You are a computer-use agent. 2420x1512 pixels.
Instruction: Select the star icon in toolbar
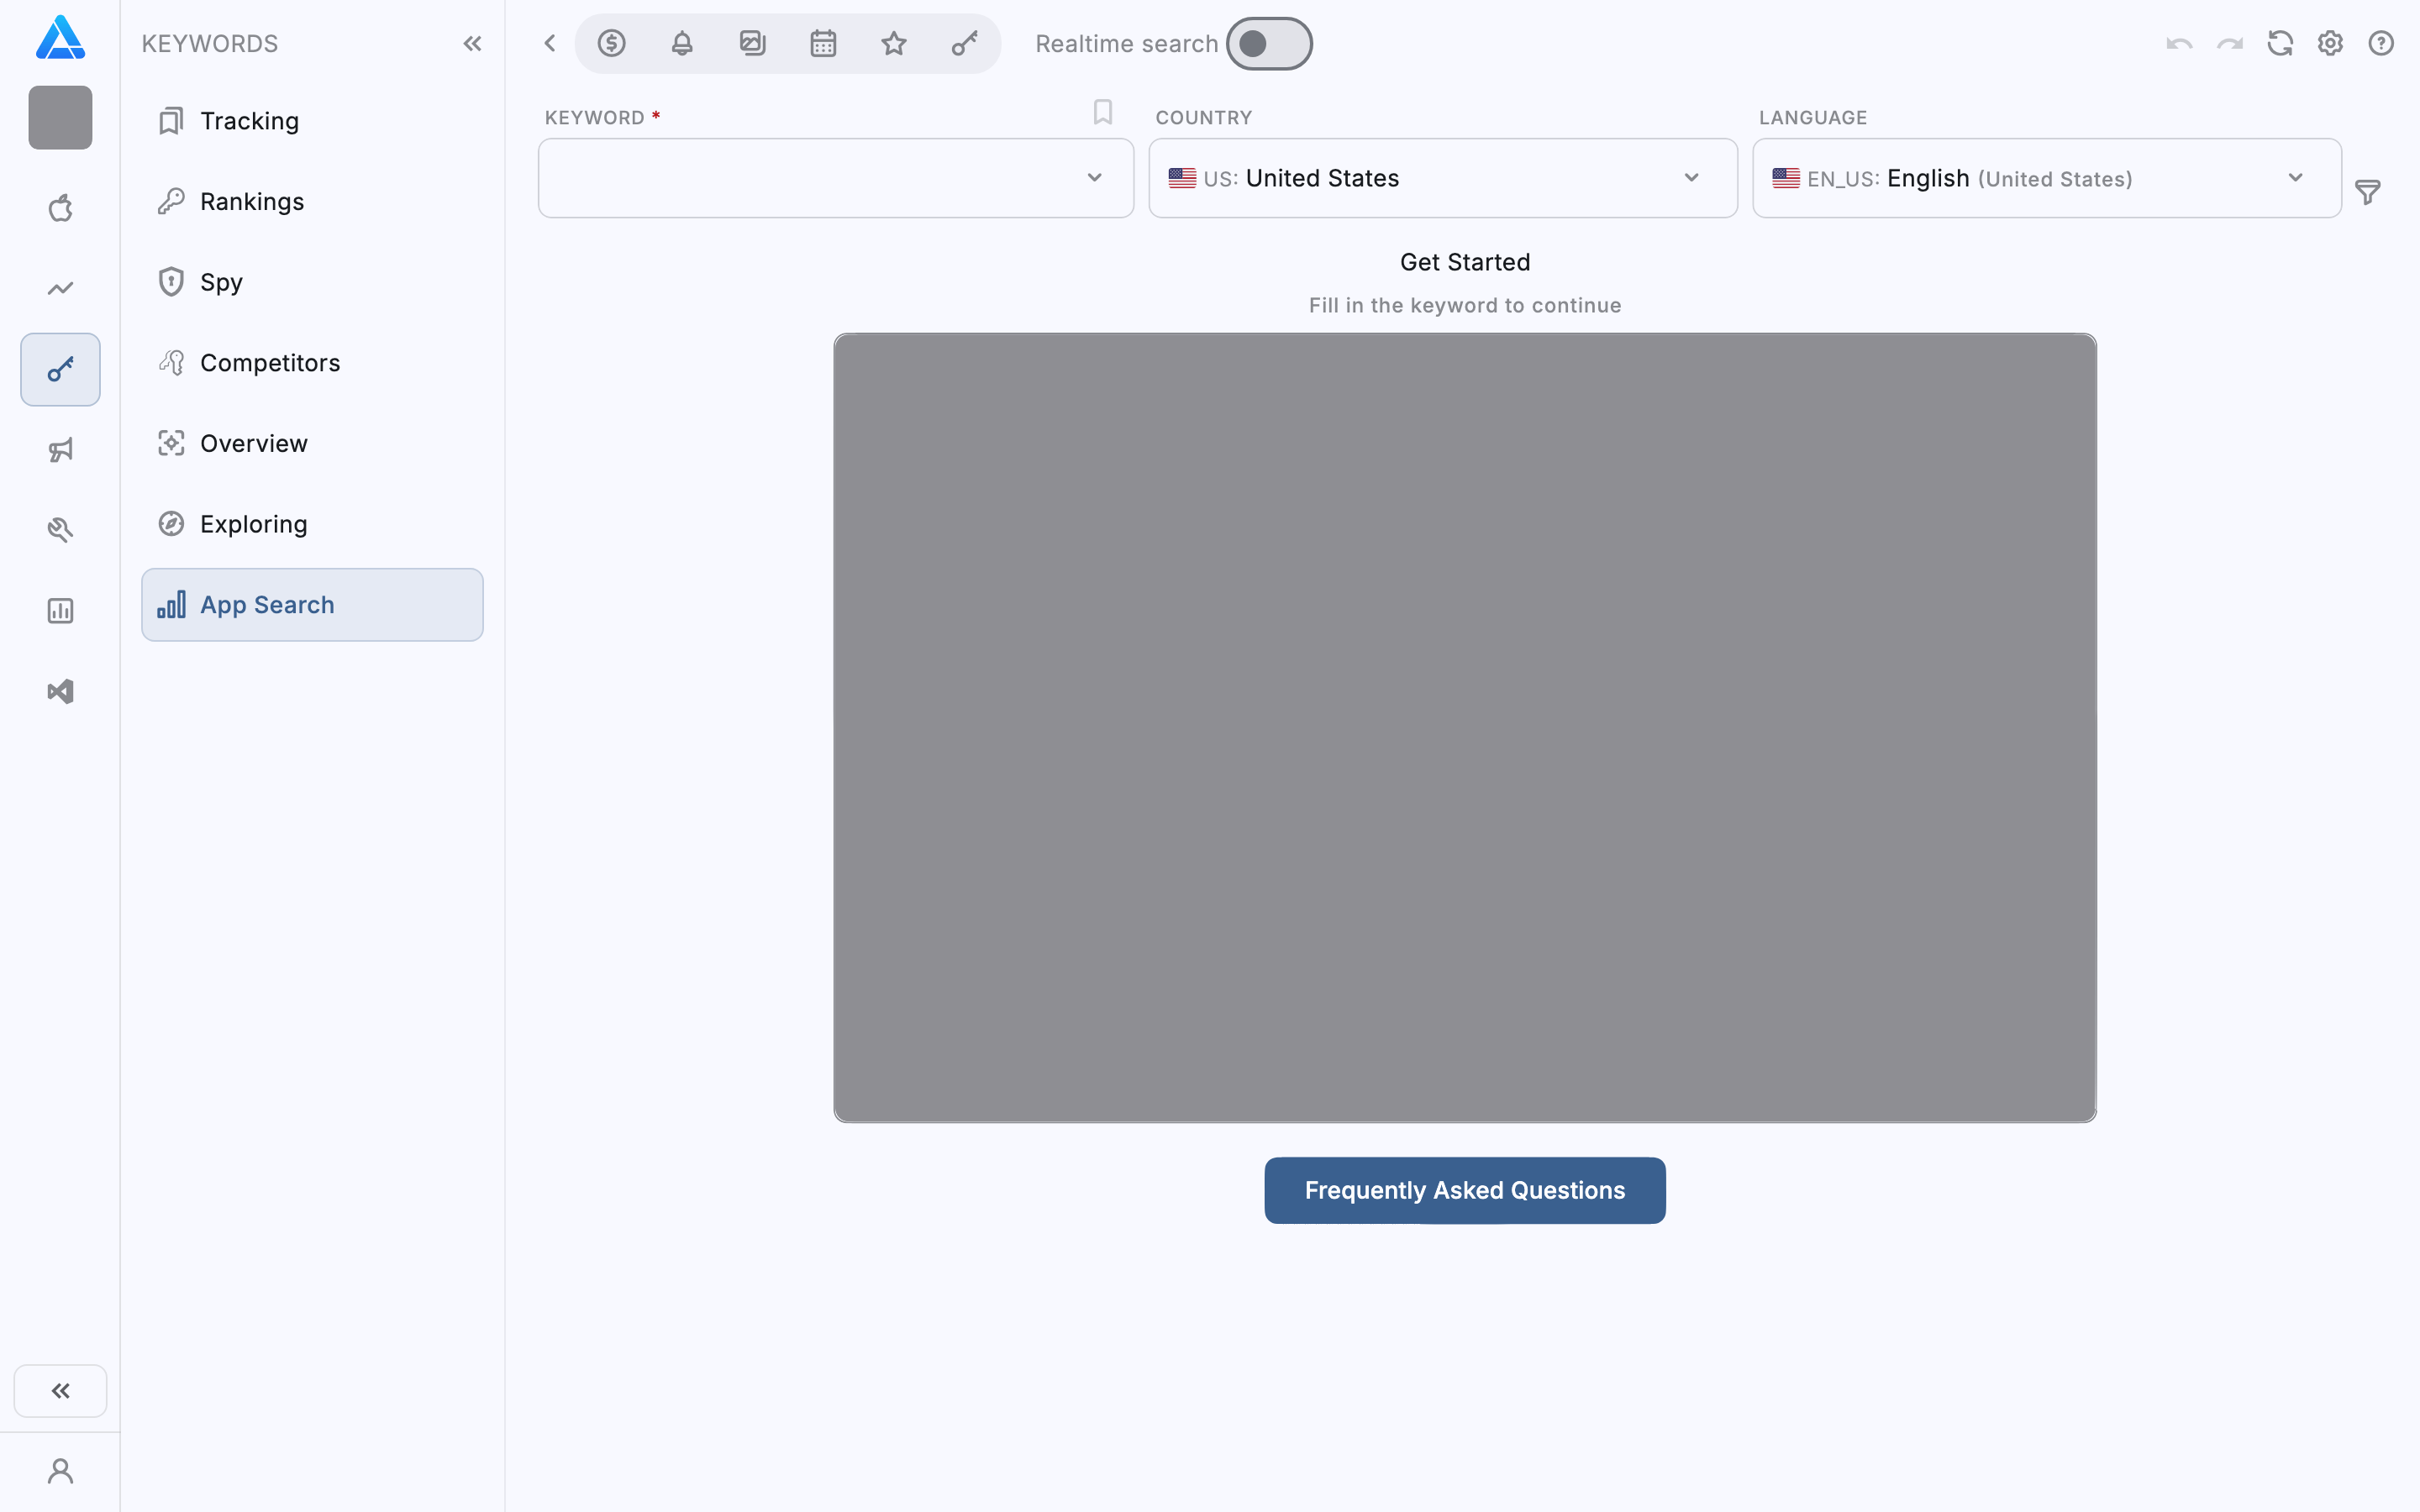[x=893, y=43]
